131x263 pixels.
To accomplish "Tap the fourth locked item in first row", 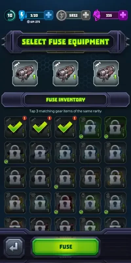I will [90, 127].
